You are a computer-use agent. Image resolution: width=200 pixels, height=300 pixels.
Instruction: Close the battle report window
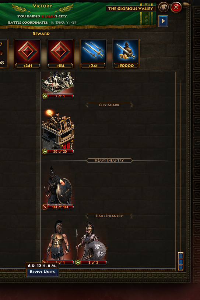[x=176, y=7]
